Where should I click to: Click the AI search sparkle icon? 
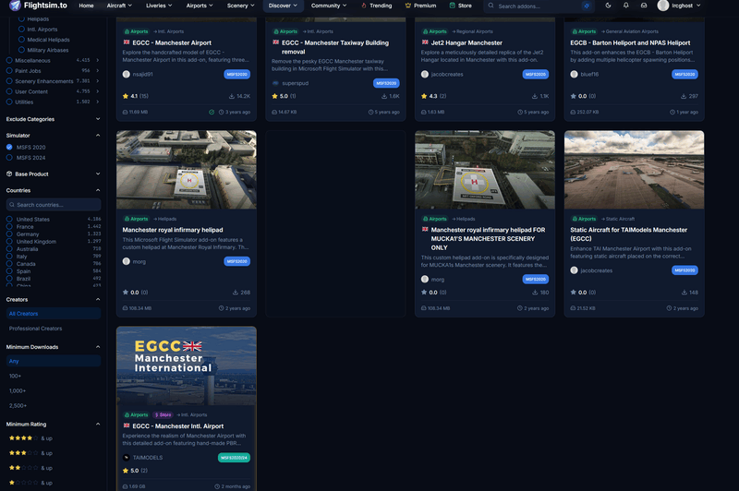(587, 6)
